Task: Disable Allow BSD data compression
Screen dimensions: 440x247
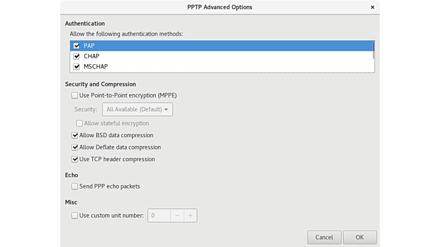Action: click(x=75, y=135)
